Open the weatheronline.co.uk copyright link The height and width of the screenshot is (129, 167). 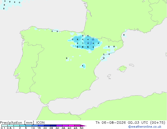point(145,127)
